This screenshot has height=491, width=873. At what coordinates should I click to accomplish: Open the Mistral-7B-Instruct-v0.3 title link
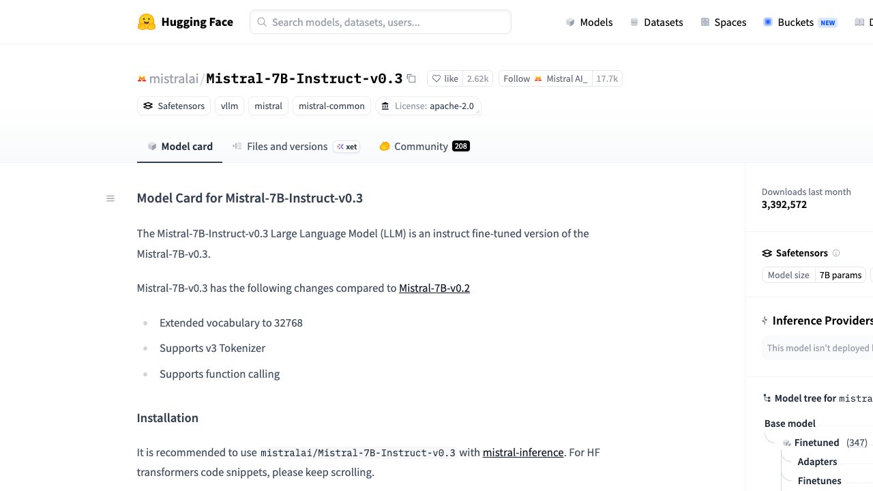coord(304,78)
